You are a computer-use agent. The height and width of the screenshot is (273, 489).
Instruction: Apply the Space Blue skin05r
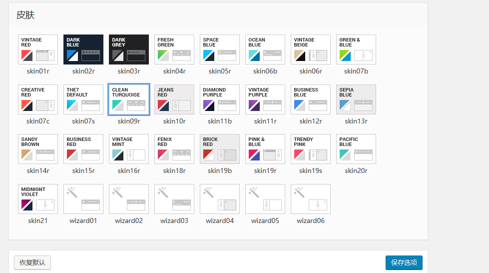(x=220, y=49)
